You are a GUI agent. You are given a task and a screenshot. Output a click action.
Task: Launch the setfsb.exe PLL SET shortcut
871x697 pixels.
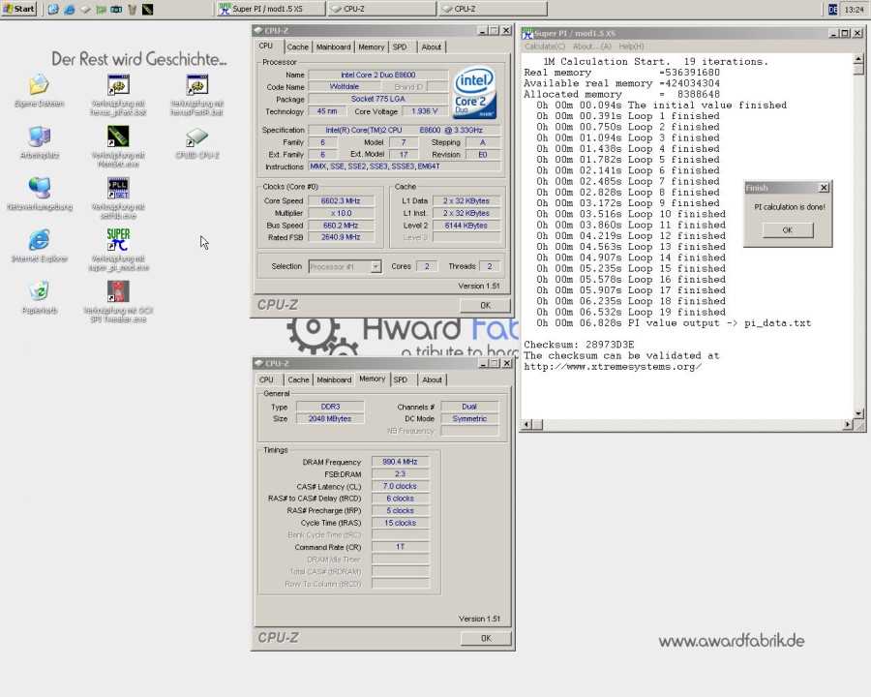click(118, 189)
